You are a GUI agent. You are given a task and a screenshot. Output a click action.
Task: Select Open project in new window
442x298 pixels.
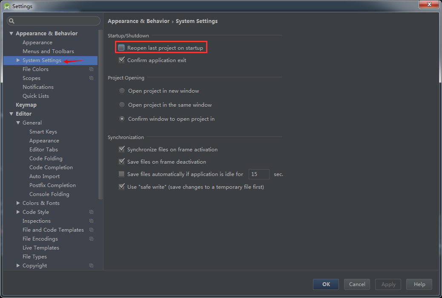click(122, 91)
